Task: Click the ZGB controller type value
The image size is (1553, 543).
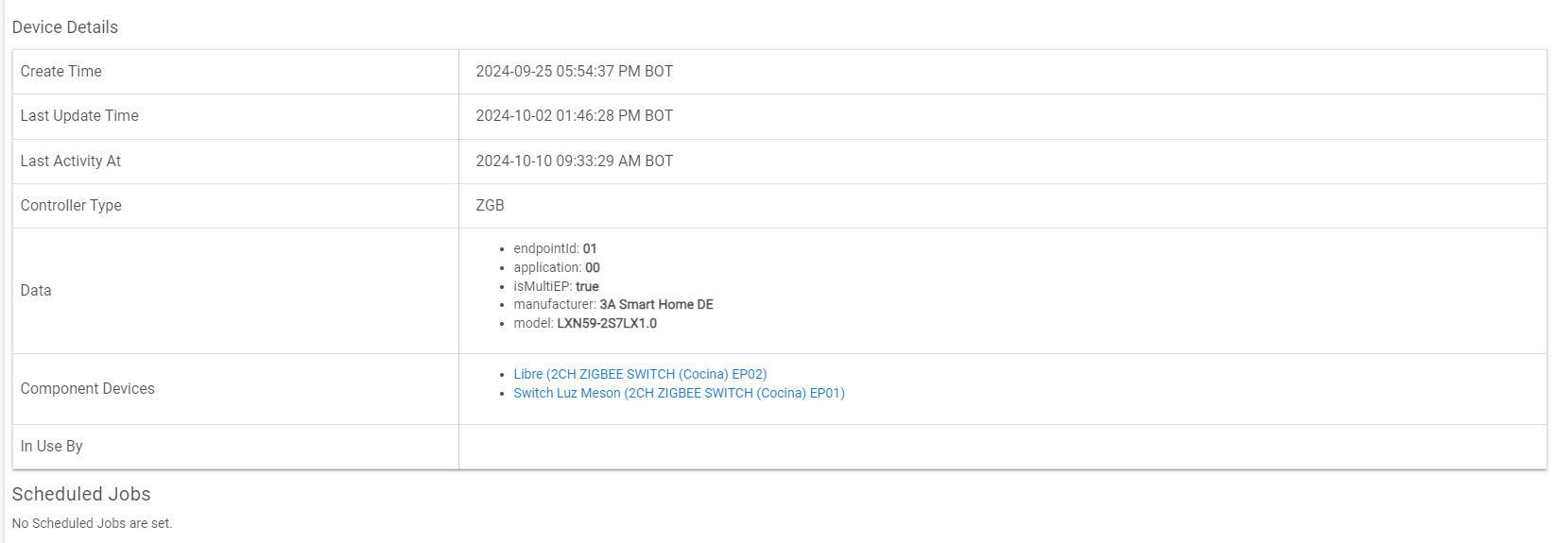Action: [x=490, y=206]
